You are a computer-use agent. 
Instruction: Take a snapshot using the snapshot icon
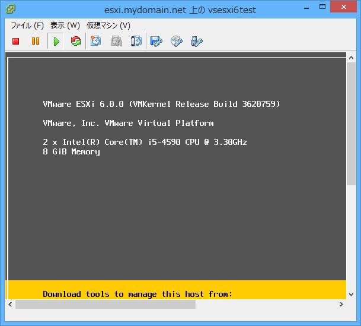point(95,41)
